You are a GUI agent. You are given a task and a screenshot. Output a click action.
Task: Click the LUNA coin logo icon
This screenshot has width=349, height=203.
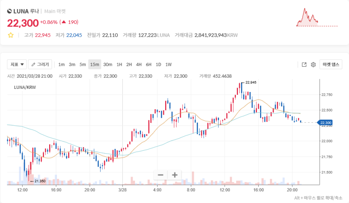[9, 11]
